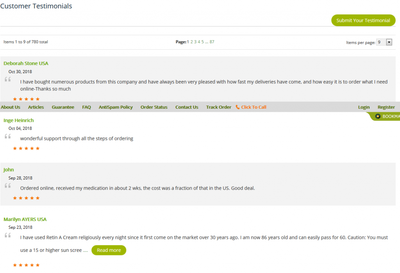Click the phone icon beside Click To Call
The width and height of the screenshot is (400, 273).
pos(237,107)
